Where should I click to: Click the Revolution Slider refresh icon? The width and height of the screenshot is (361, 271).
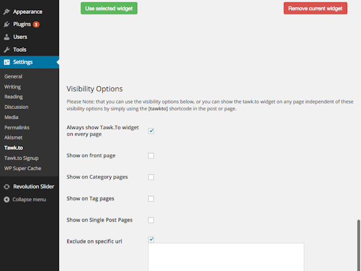point(7,187)
